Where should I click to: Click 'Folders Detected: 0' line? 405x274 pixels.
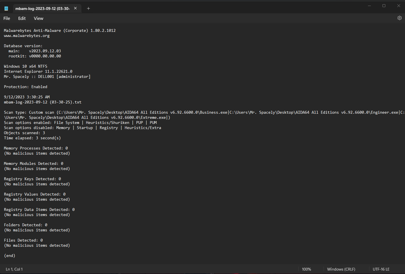(26, 225)
